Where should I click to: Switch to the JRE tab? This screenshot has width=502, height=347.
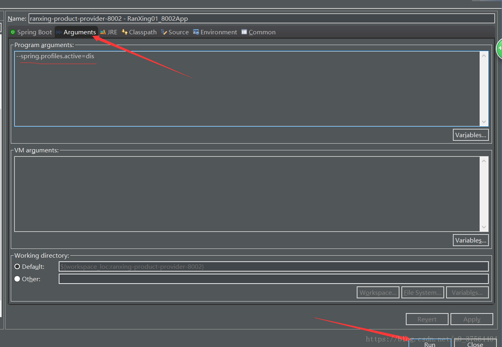click(109, 32)
